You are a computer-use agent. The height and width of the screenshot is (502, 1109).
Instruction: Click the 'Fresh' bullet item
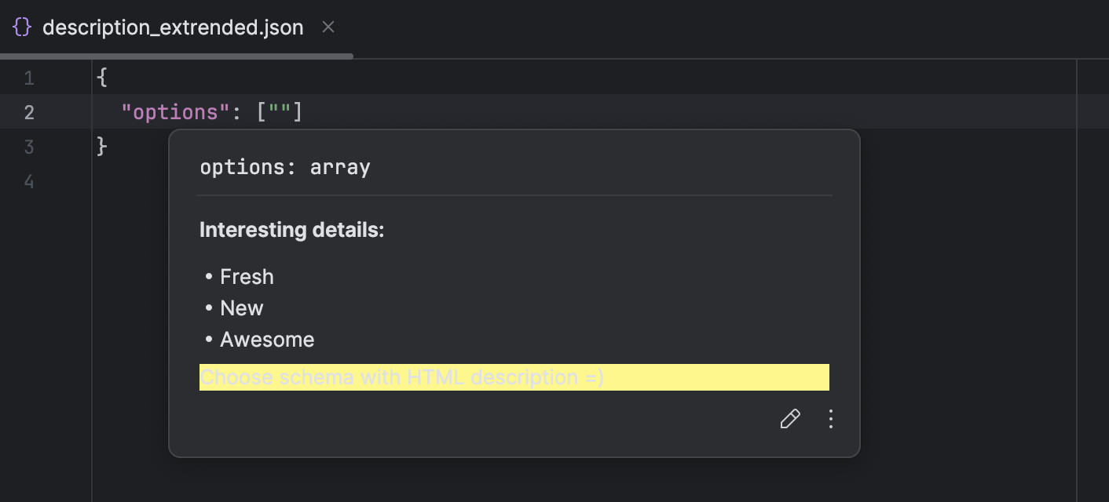(x=247, y=276)
